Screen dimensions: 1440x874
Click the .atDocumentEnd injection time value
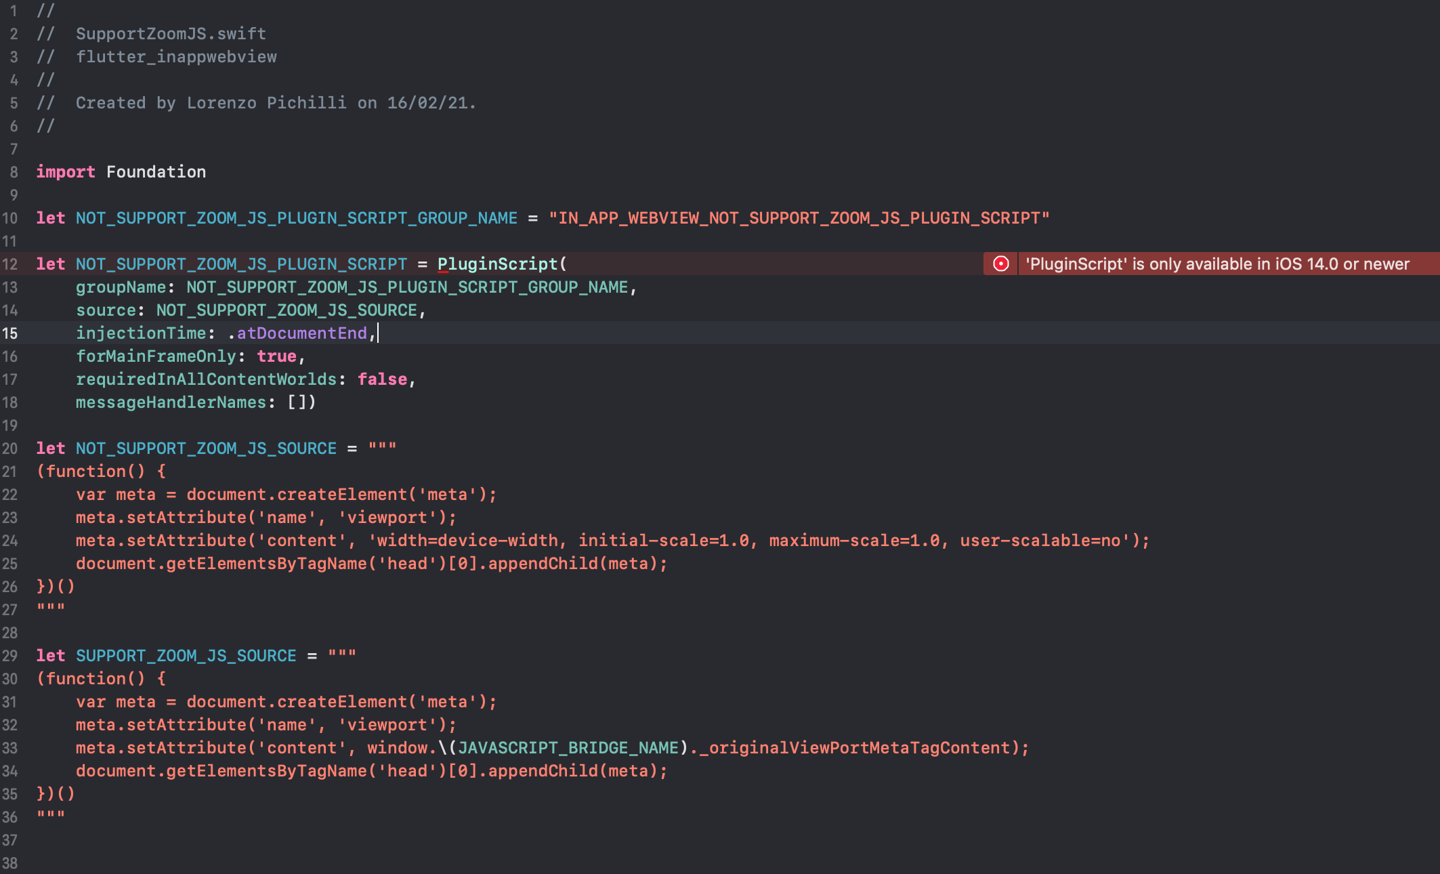tap(298, 333)
